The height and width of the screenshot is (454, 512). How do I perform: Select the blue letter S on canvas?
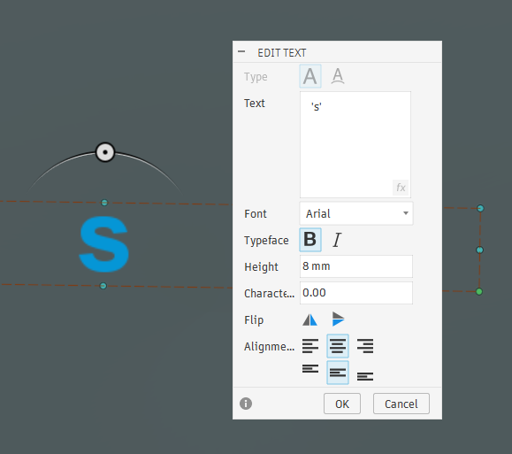(103, 244)
